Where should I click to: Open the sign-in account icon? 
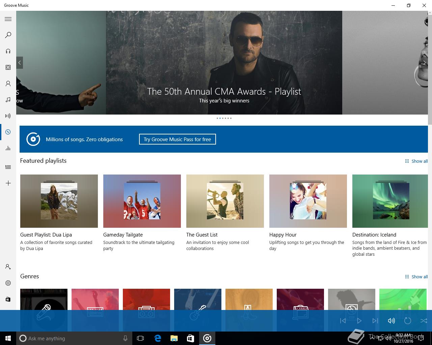click(8, 267)
